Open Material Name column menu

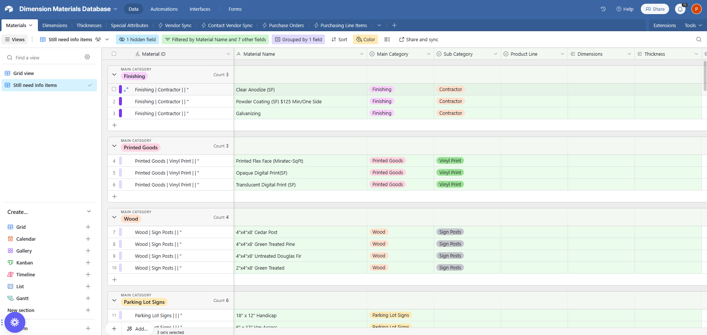pyautogui.click(x=362, y=54)
